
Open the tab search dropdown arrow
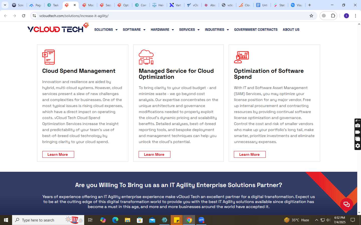pos(5,5)
